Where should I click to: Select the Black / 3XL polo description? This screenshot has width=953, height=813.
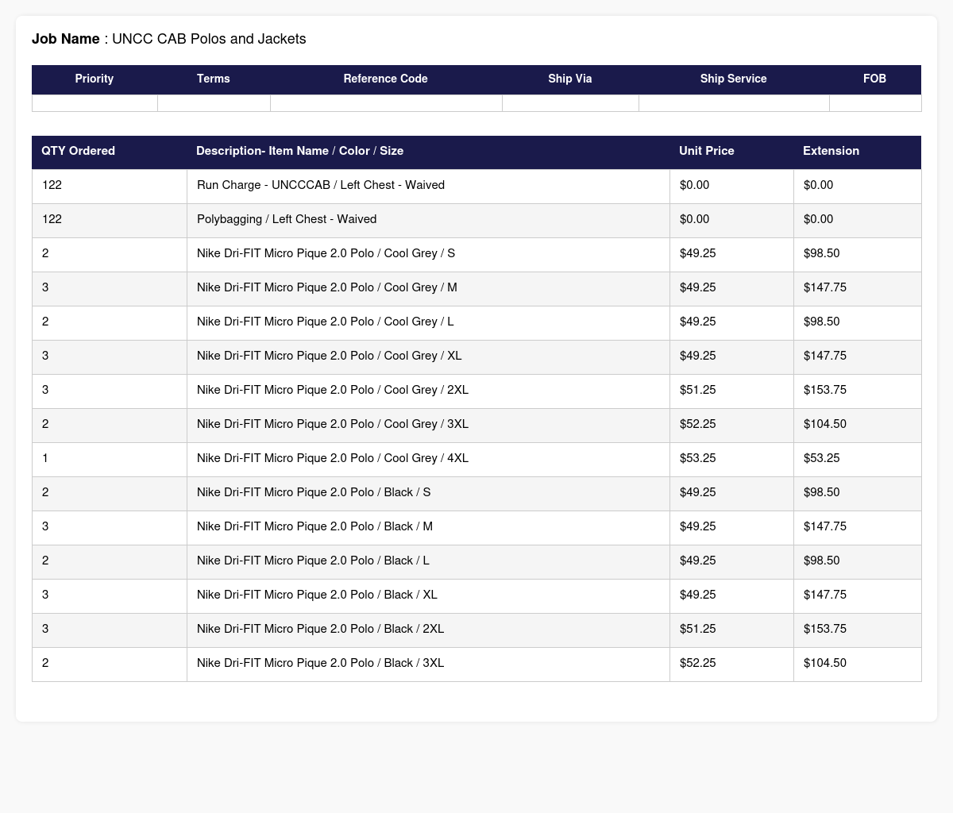point(320,663)
